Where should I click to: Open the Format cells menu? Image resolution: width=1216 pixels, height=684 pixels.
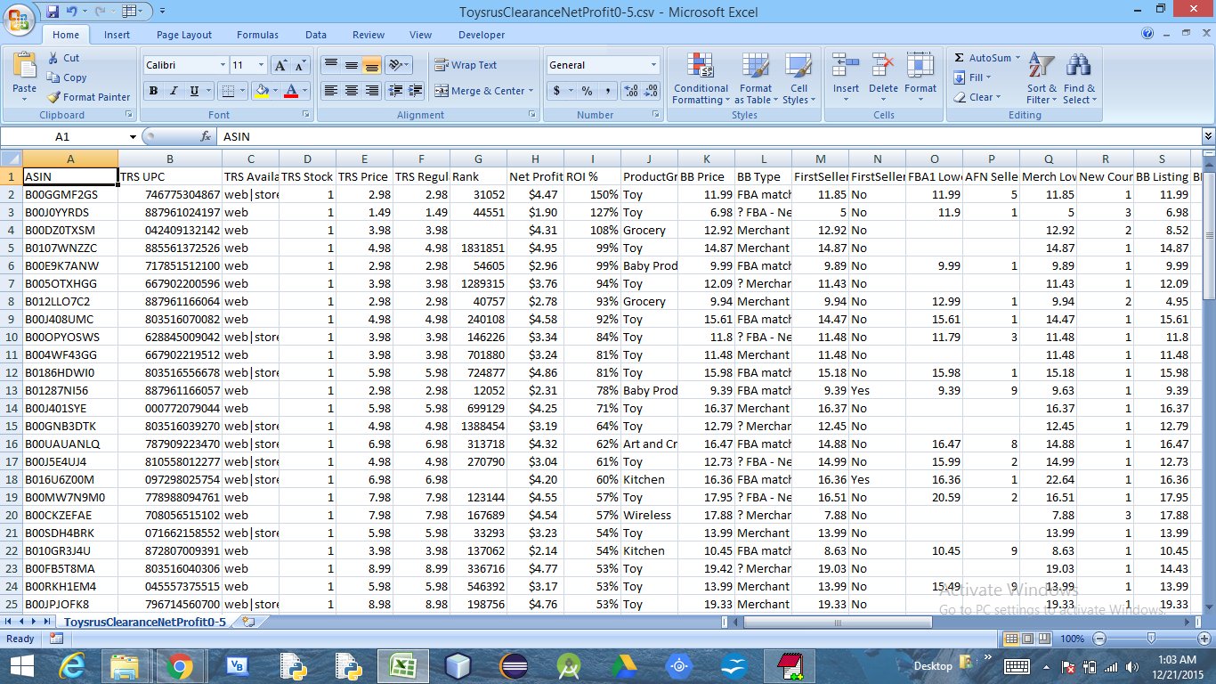pyautogui.click(x=920, y=78)
